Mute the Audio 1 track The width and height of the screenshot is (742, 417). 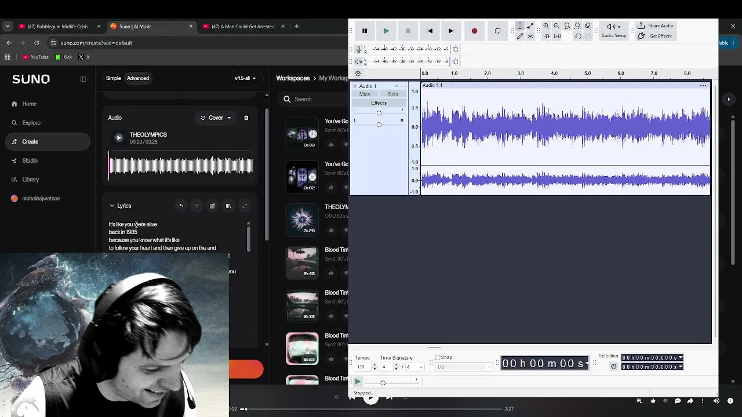pos(365,94)
